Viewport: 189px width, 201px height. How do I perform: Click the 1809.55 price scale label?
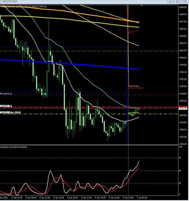183,7
